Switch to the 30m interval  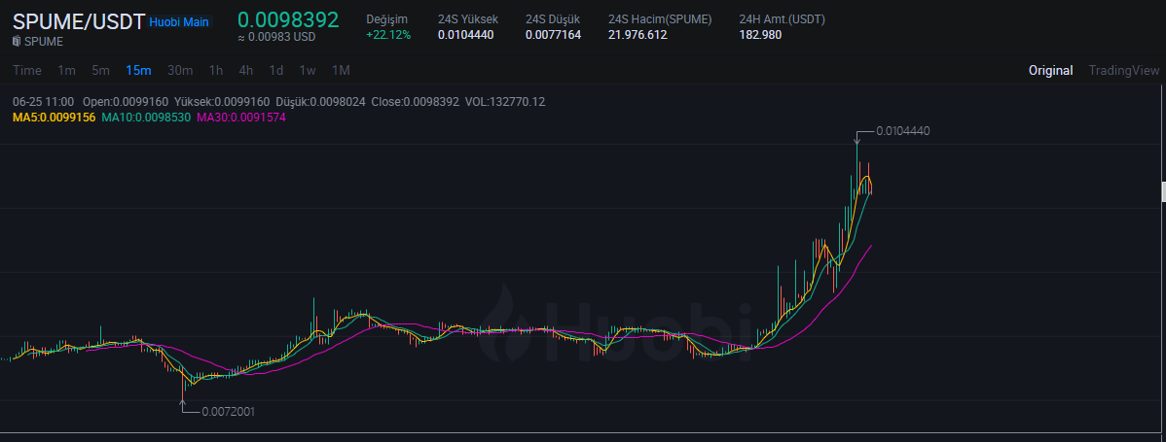(x=180, y=71)
